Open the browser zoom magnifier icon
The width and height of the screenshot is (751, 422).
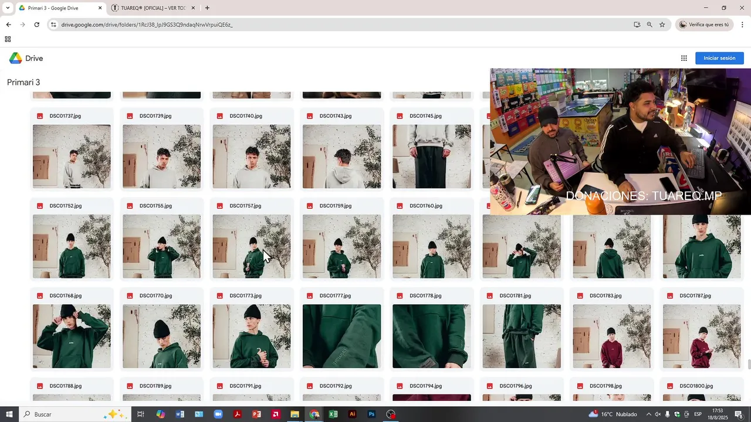(x=649, y=25)
